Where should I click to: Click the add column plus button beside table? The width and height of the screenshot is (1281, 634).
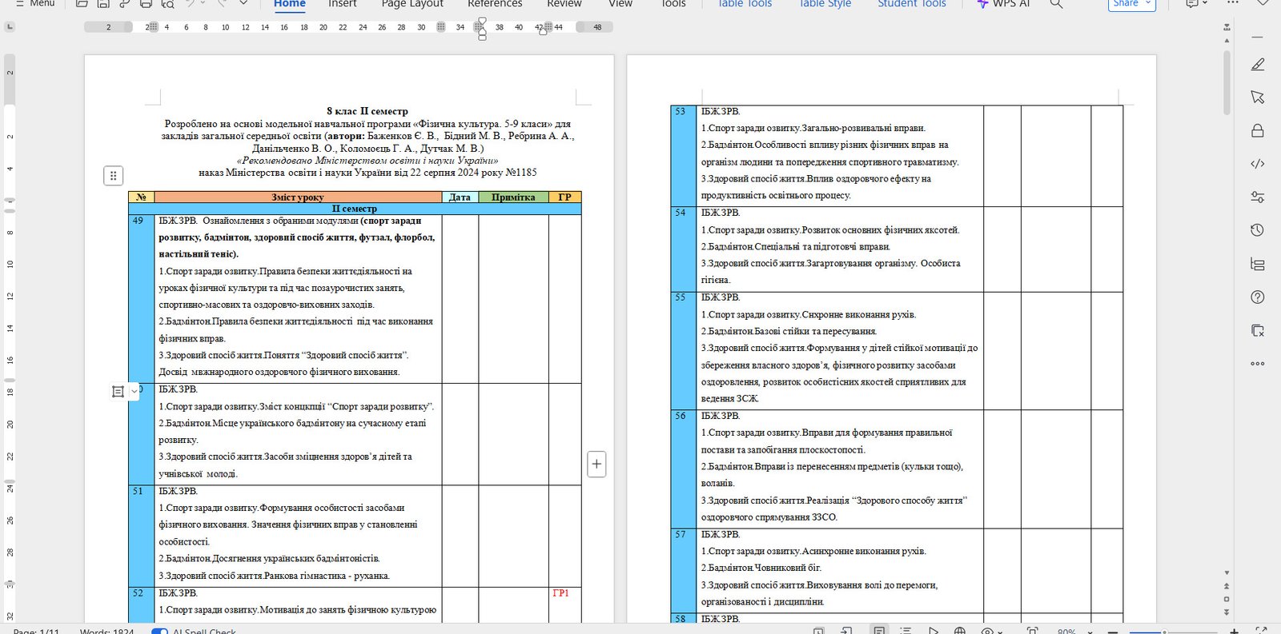point(596,464)
